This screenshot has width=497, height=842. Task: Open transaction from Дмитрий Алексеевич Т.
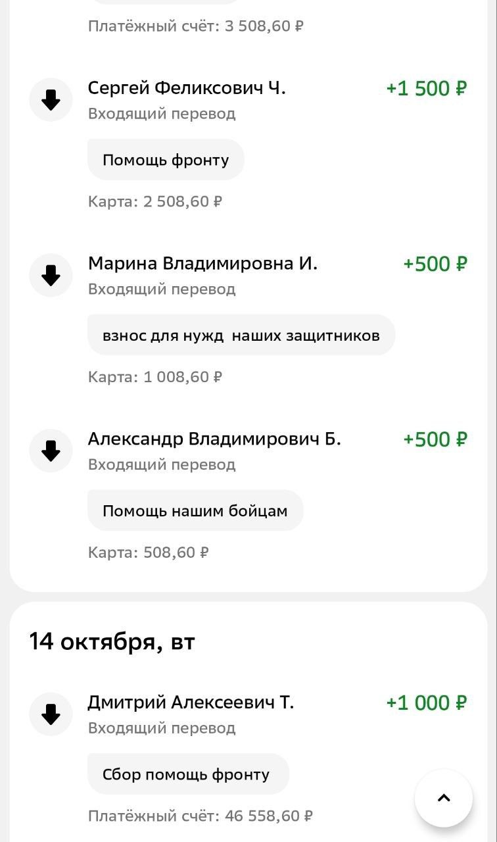(x=191, y=703)
